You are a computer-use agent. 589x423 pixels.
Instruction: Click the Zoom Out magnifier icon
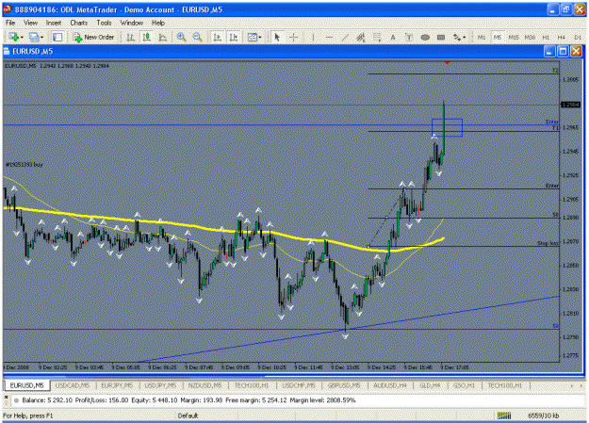(197, 37)
